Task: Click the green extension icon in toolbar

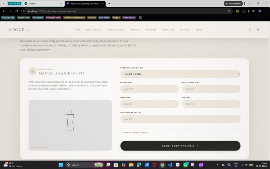Action: [238, 11]
